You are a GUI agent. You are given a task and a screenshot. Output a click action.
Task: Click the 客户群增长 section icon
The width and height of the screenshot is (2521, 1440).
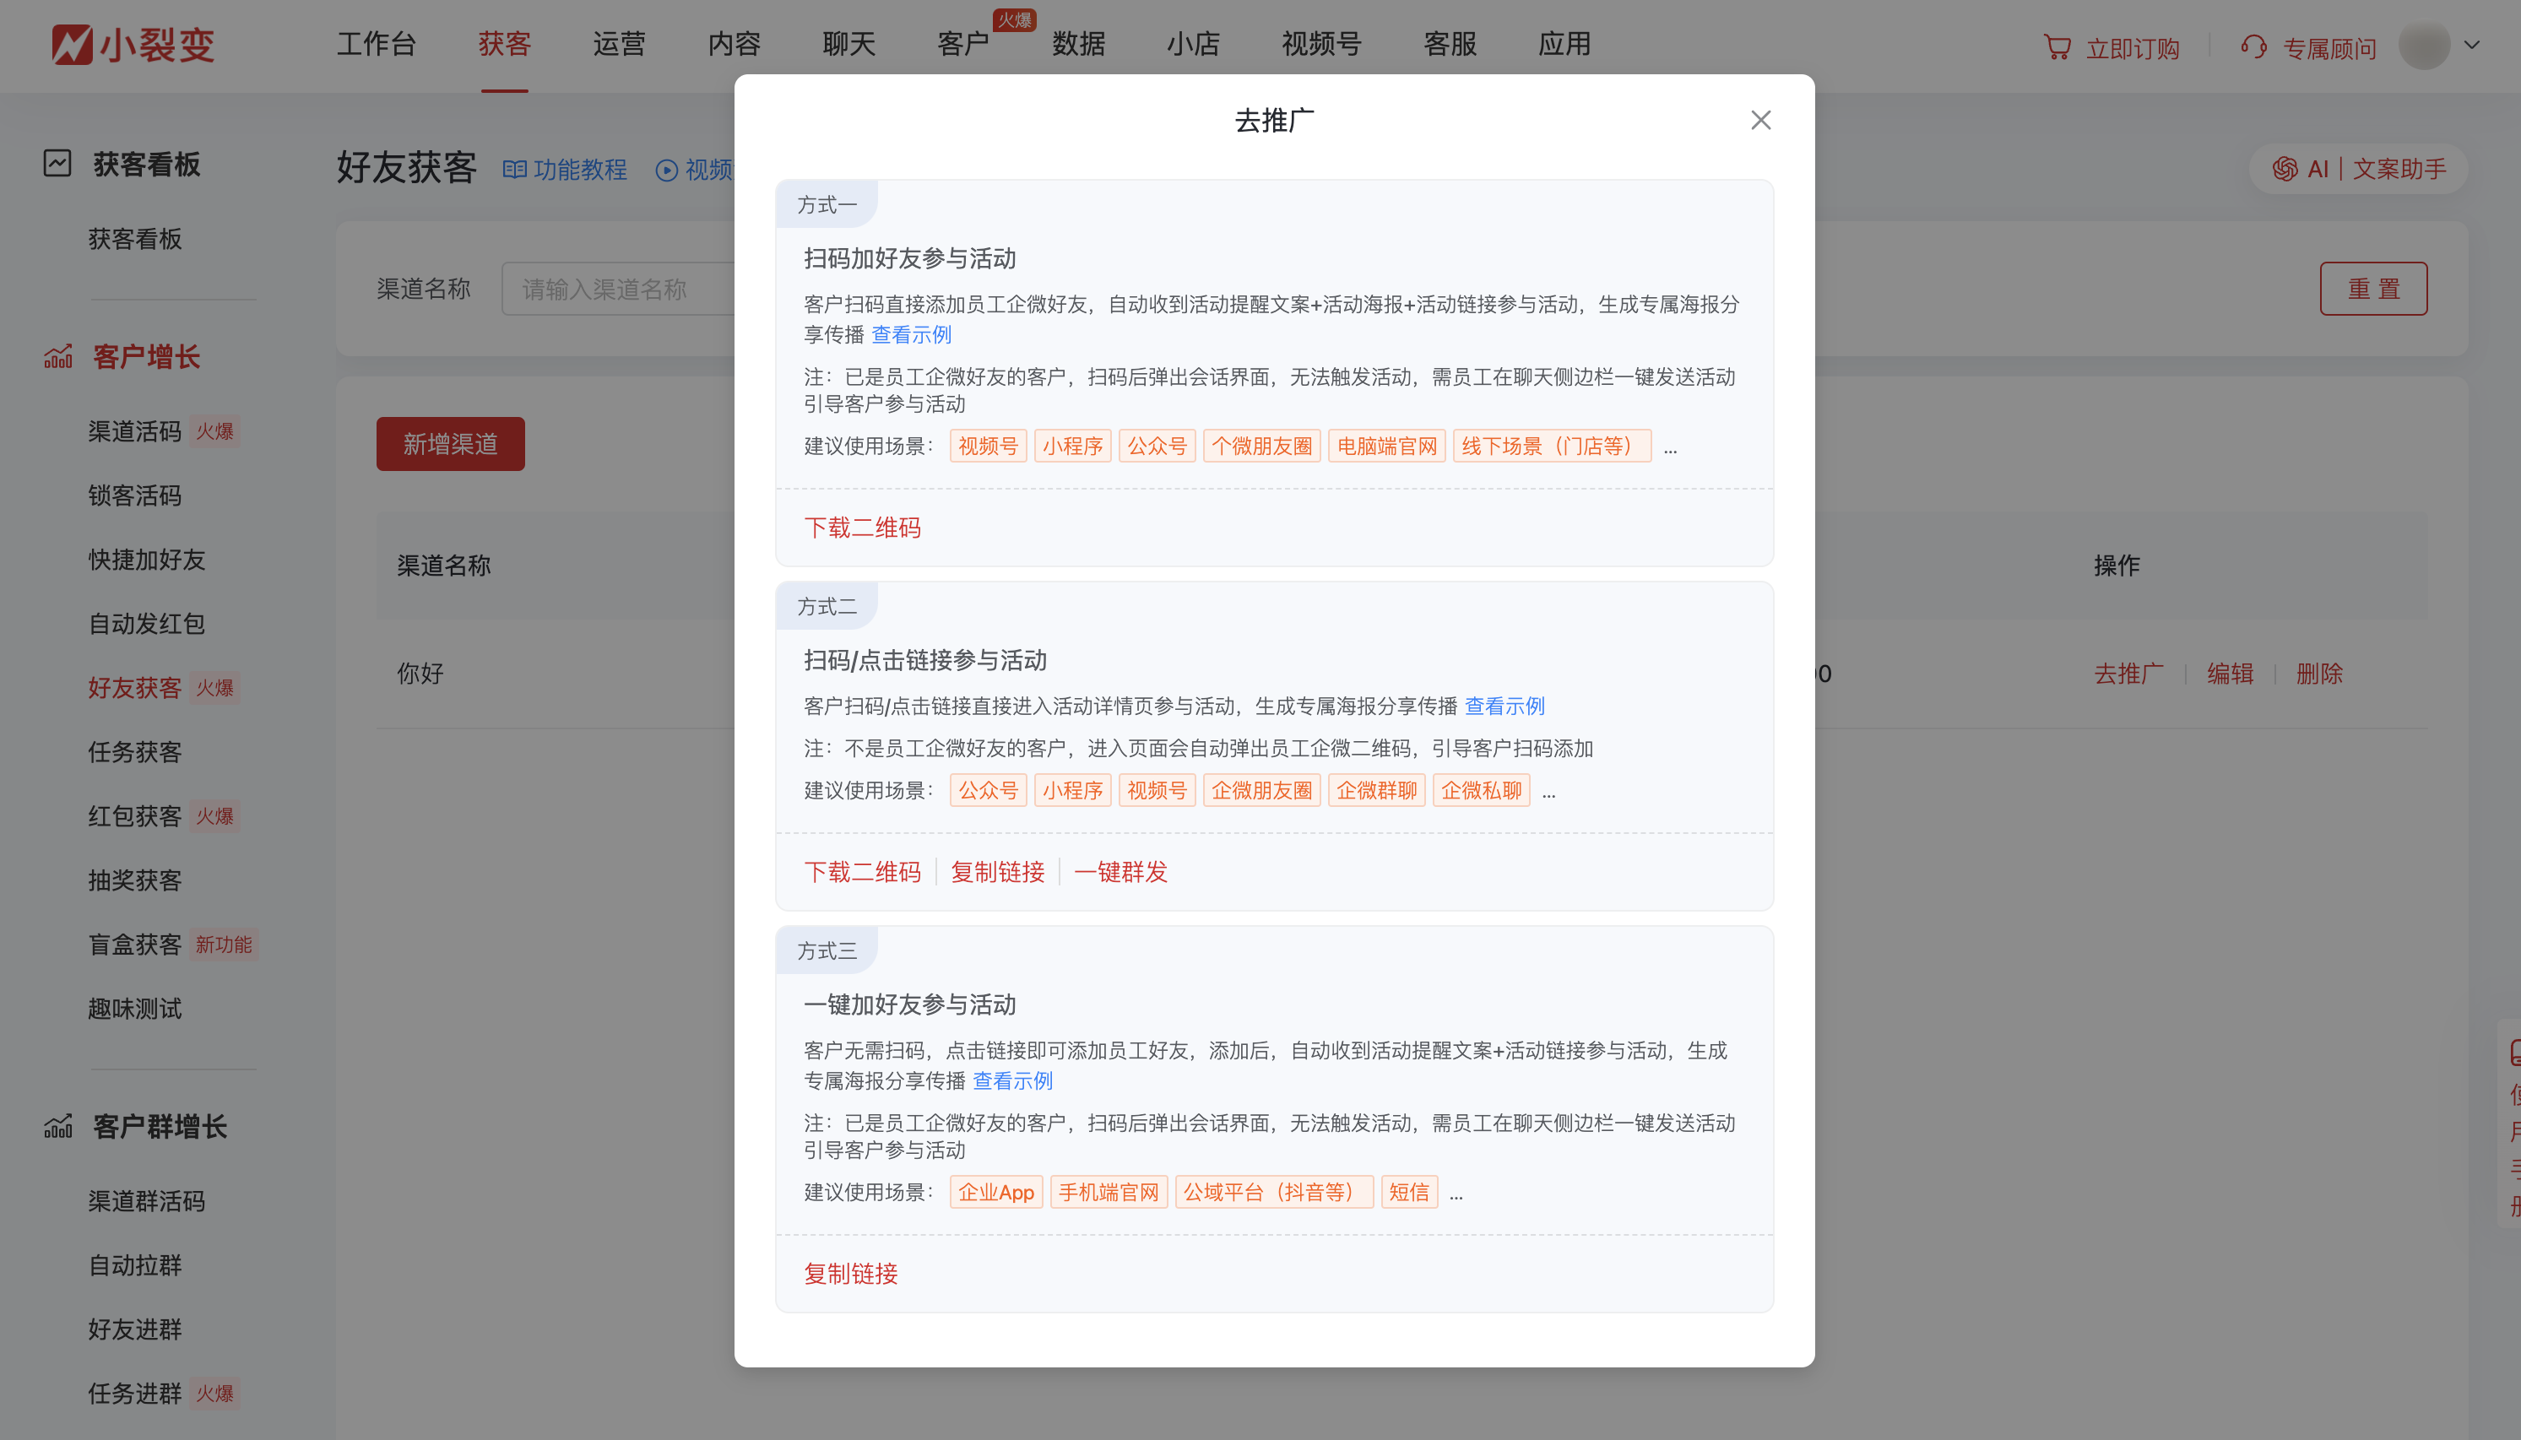pyautogui.click(x=57, y=1127)
